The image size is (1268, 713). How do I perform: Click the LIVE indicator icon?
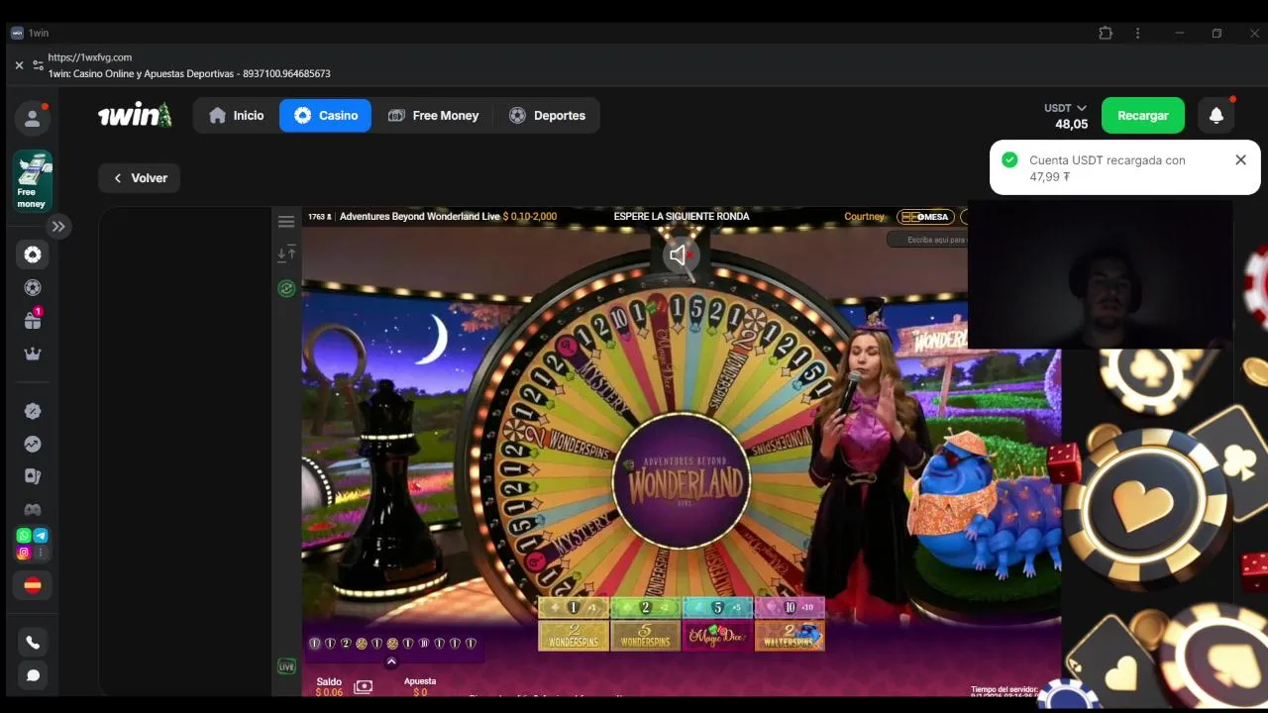point(286,666)
